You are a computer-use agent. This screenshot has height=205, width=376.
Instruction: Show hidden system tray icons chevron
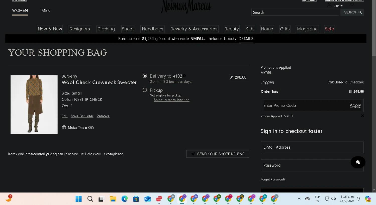click(299, 199)
